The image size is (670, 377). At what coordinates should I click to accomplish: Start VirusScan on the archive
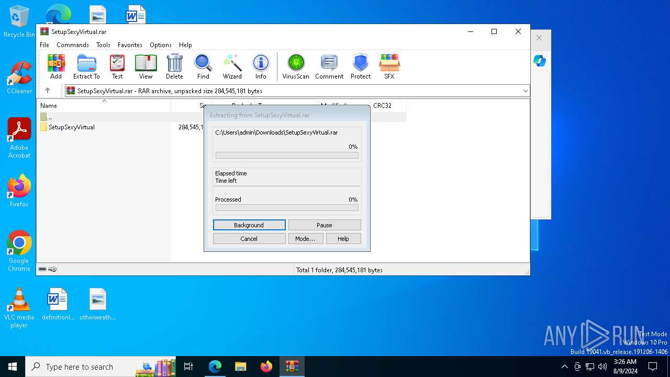pyautogui.click(x=296, y=66)
